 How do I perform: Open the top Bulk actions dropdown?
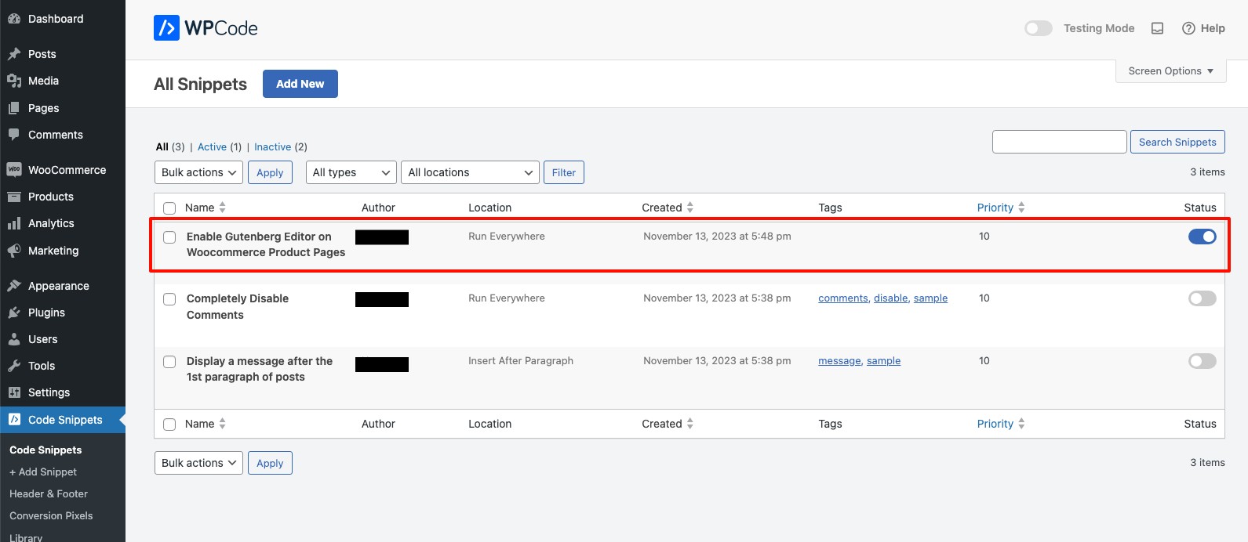click(x=198, y=172)
